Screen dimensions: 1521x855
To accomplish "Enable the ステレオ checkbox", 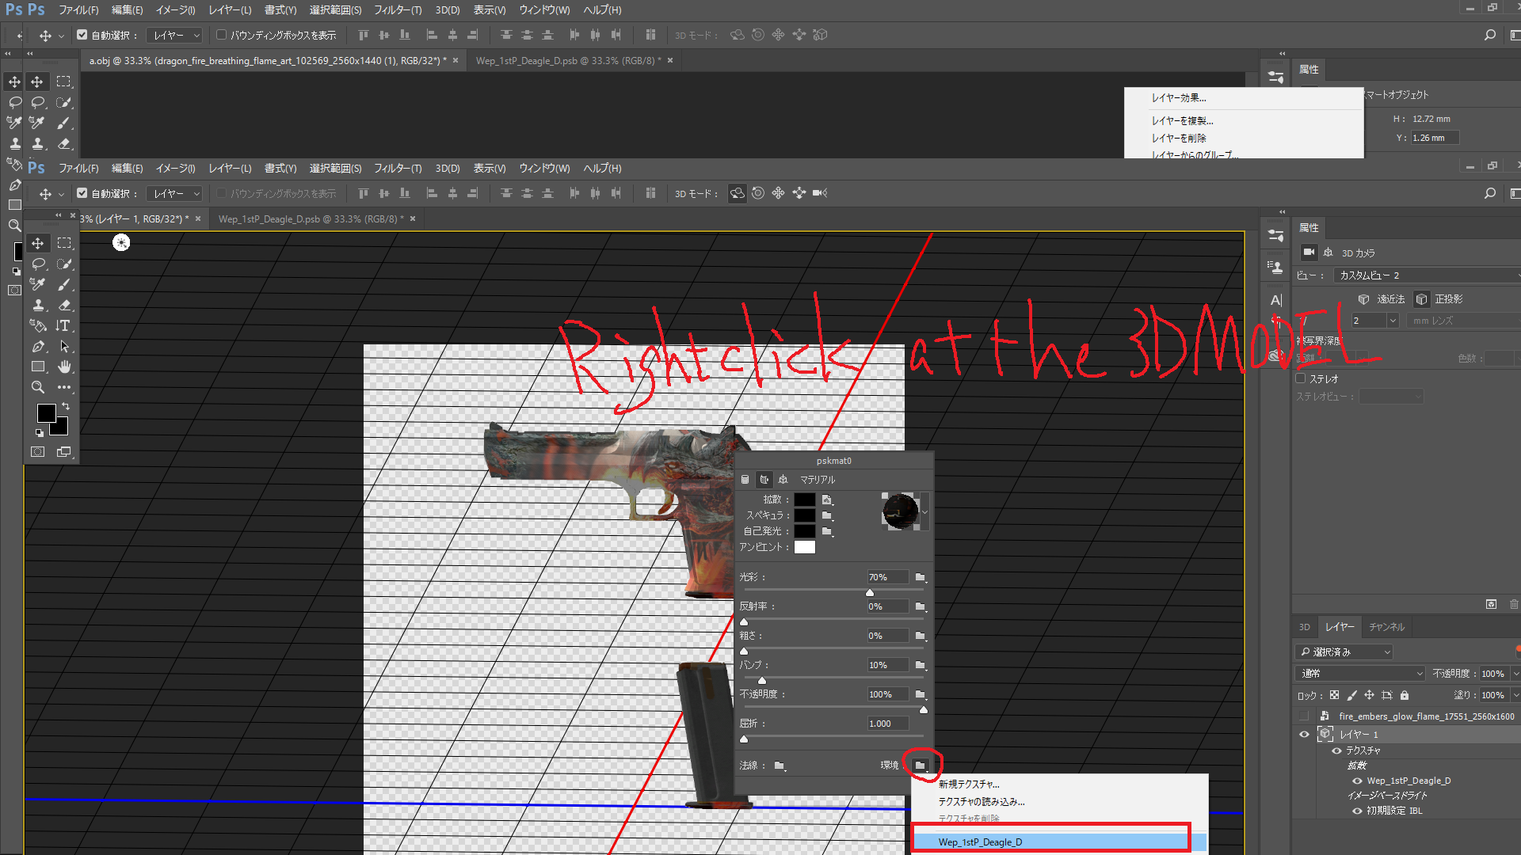I will pyautogui.click(x=1300, y=378).
